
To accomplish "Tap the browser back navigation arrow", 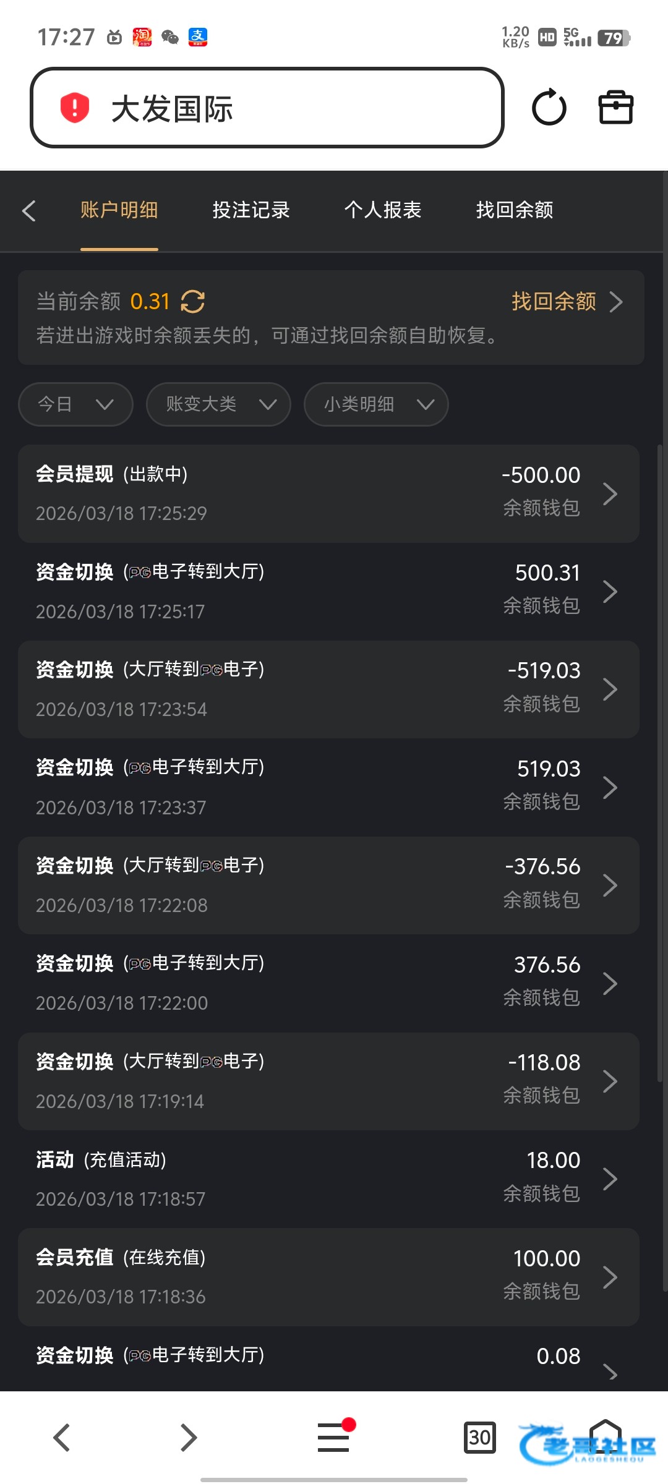I will point(61,1437).
